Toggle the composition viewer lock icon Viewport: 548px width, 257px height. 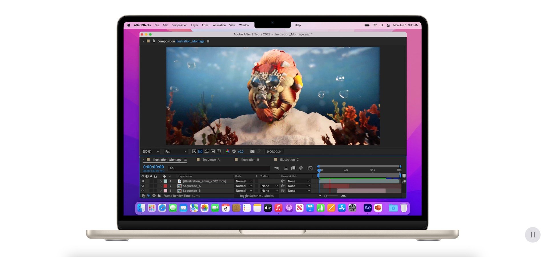(154, 41)
